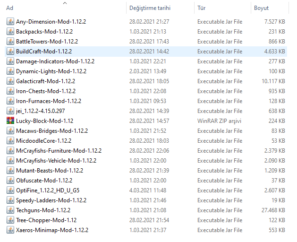Click the jar icon of MicdoodleCore-1.12.2

click(10, 140)
